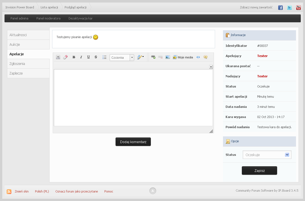Insert an image into the comment

pyautogui.click(x=168, y=57)
